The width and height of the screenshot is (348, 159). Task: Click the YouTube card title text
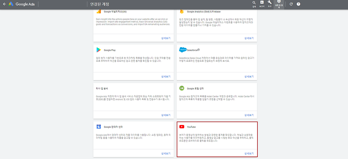[191, 127]
